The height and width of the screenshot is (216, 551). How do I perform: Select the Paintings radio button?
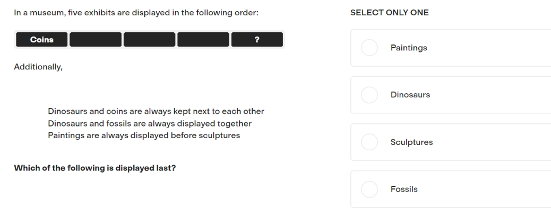tap(369, 48)
